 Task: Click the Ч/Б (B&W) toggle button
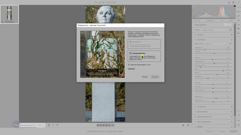[x=230, y=25]
